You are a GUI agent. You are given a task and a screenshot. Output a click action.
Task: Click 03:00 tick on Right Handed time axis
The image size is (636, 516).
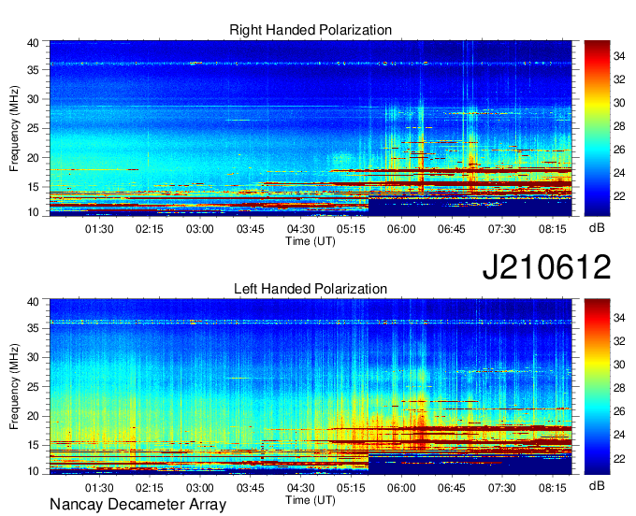tap(199, 229)
